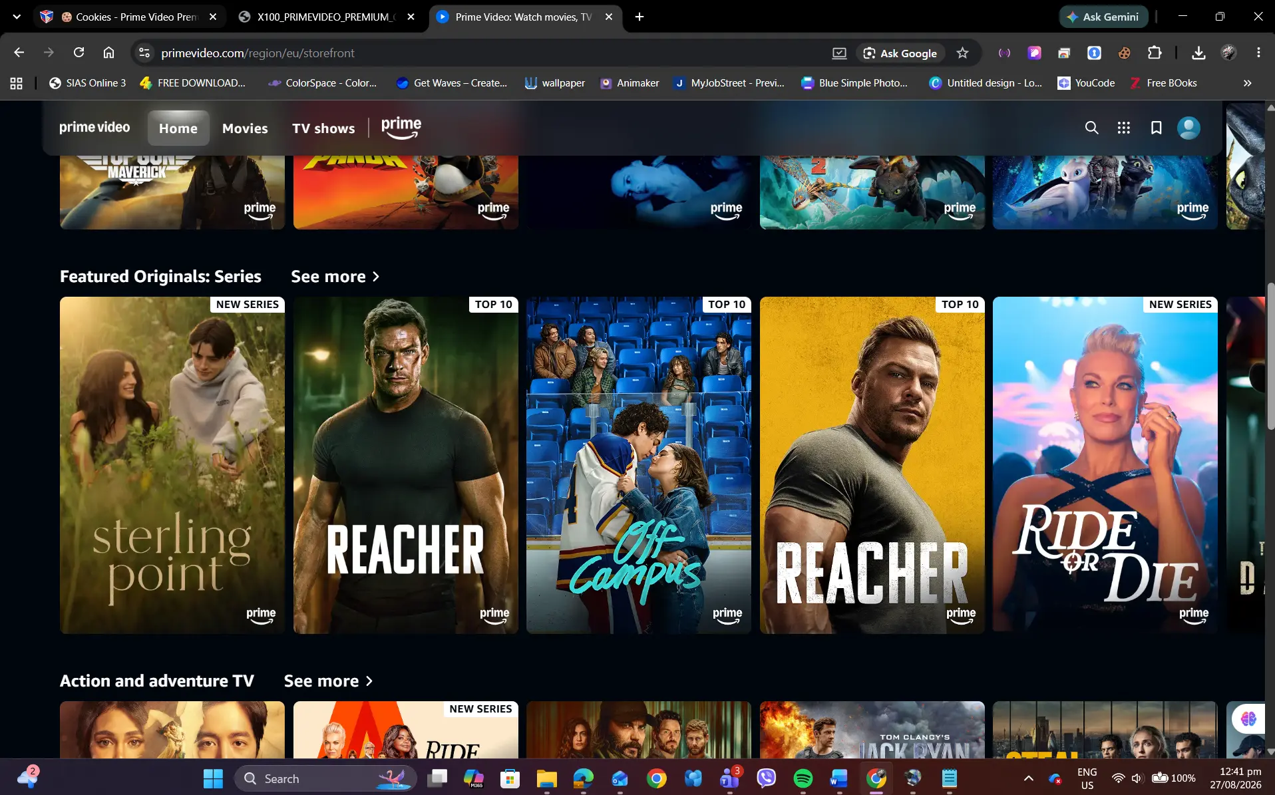Screen dimensions: 1275x795
Task: Open the Prime Video profile avatar
Action: point(1188,128)
